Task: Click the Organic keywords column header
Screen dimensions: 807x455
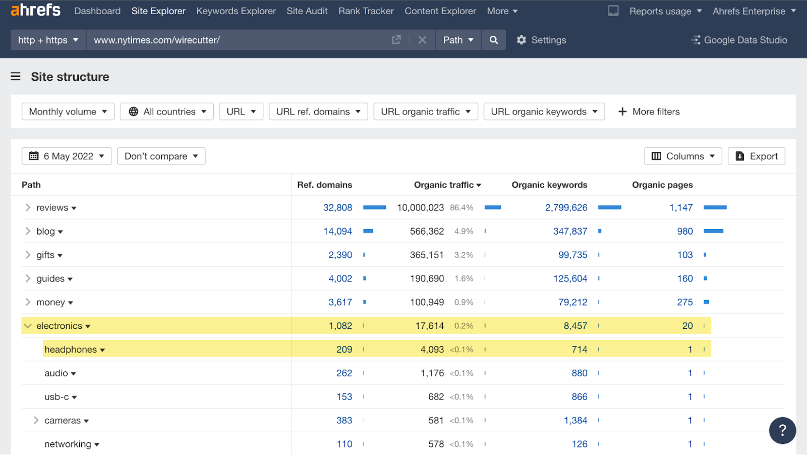Action: coord(549,185)
